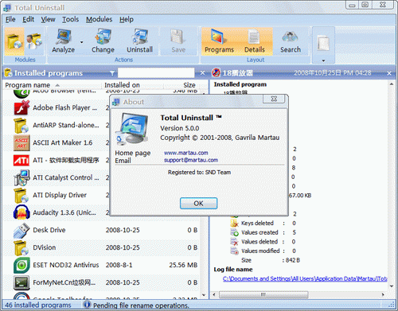
Task: Click horizontal scroll left arrow in details
Action: (214, 294)
